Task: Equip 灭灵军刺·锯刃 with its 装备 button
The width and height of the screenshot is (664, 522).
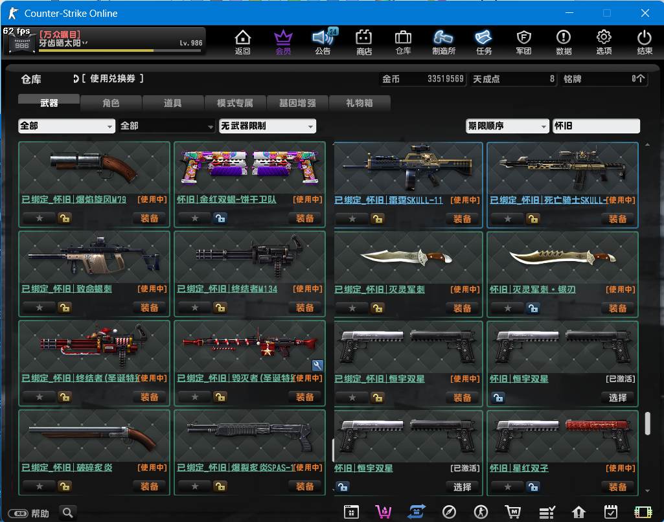Action: coord(617,308)
